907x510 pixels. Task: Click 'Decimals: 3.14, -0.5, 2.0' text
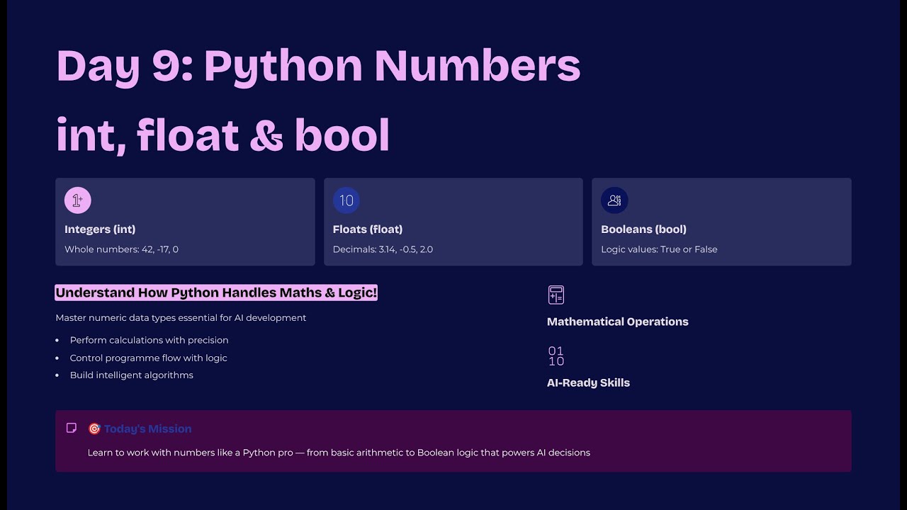383,249
